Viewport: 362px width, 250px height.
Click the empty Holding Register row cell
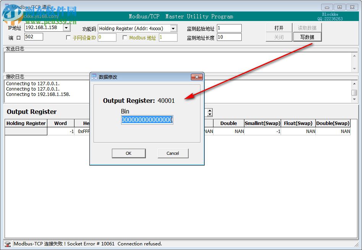(x=26, y=131)
